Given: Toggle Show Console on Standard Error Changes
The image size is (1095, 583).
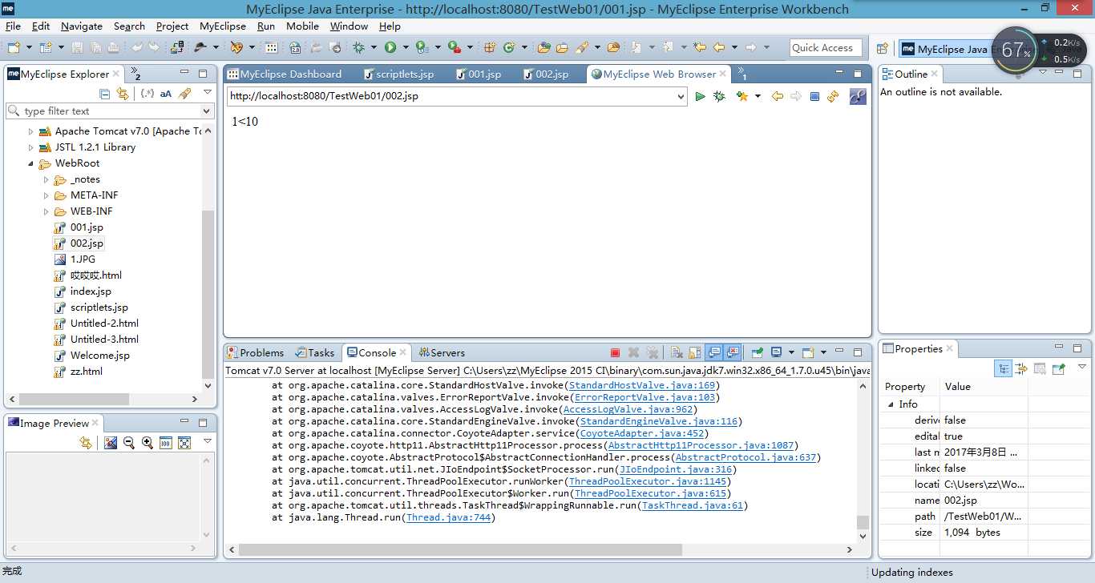Looking at the screenshot, I should click(733, 352).
